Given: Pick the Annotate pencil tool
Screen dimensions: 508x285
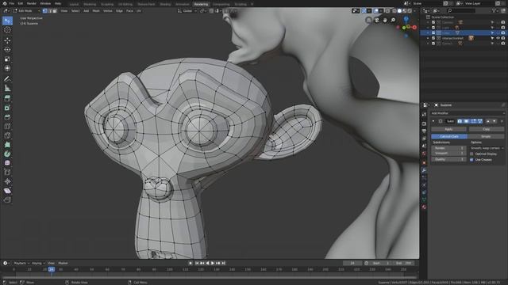Looking at the screenshot, I should (7, 79).
